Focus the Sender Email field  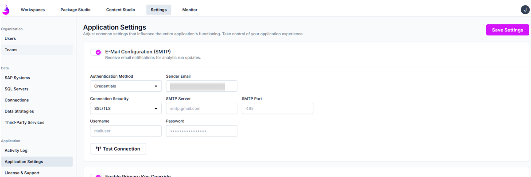coord(202,86)
